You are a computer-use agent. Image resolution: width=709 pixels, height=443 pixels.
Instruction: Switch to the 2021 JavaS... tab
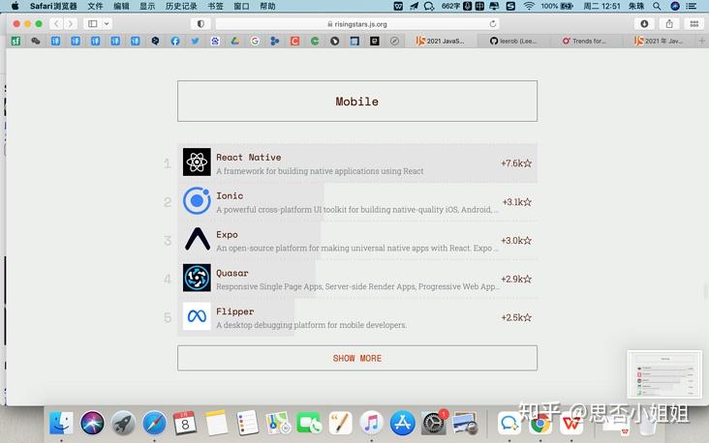point(440,41)
